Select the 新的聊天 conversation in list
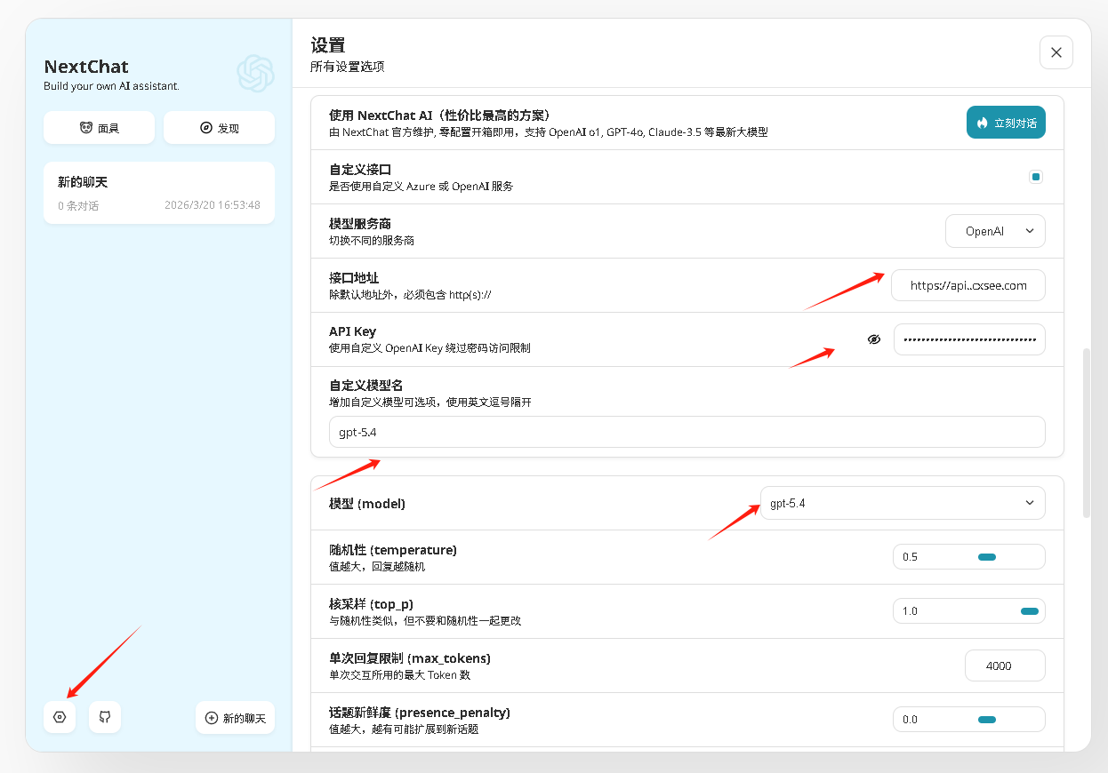1108x773 pixels. coord(158,193)
